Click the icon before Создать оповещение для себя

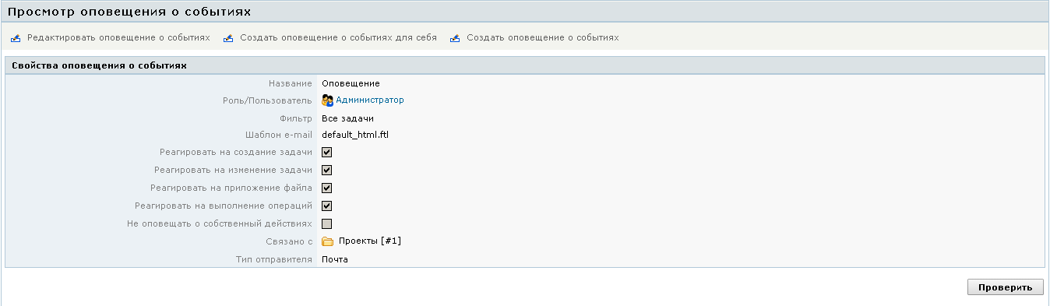[228, 38]
